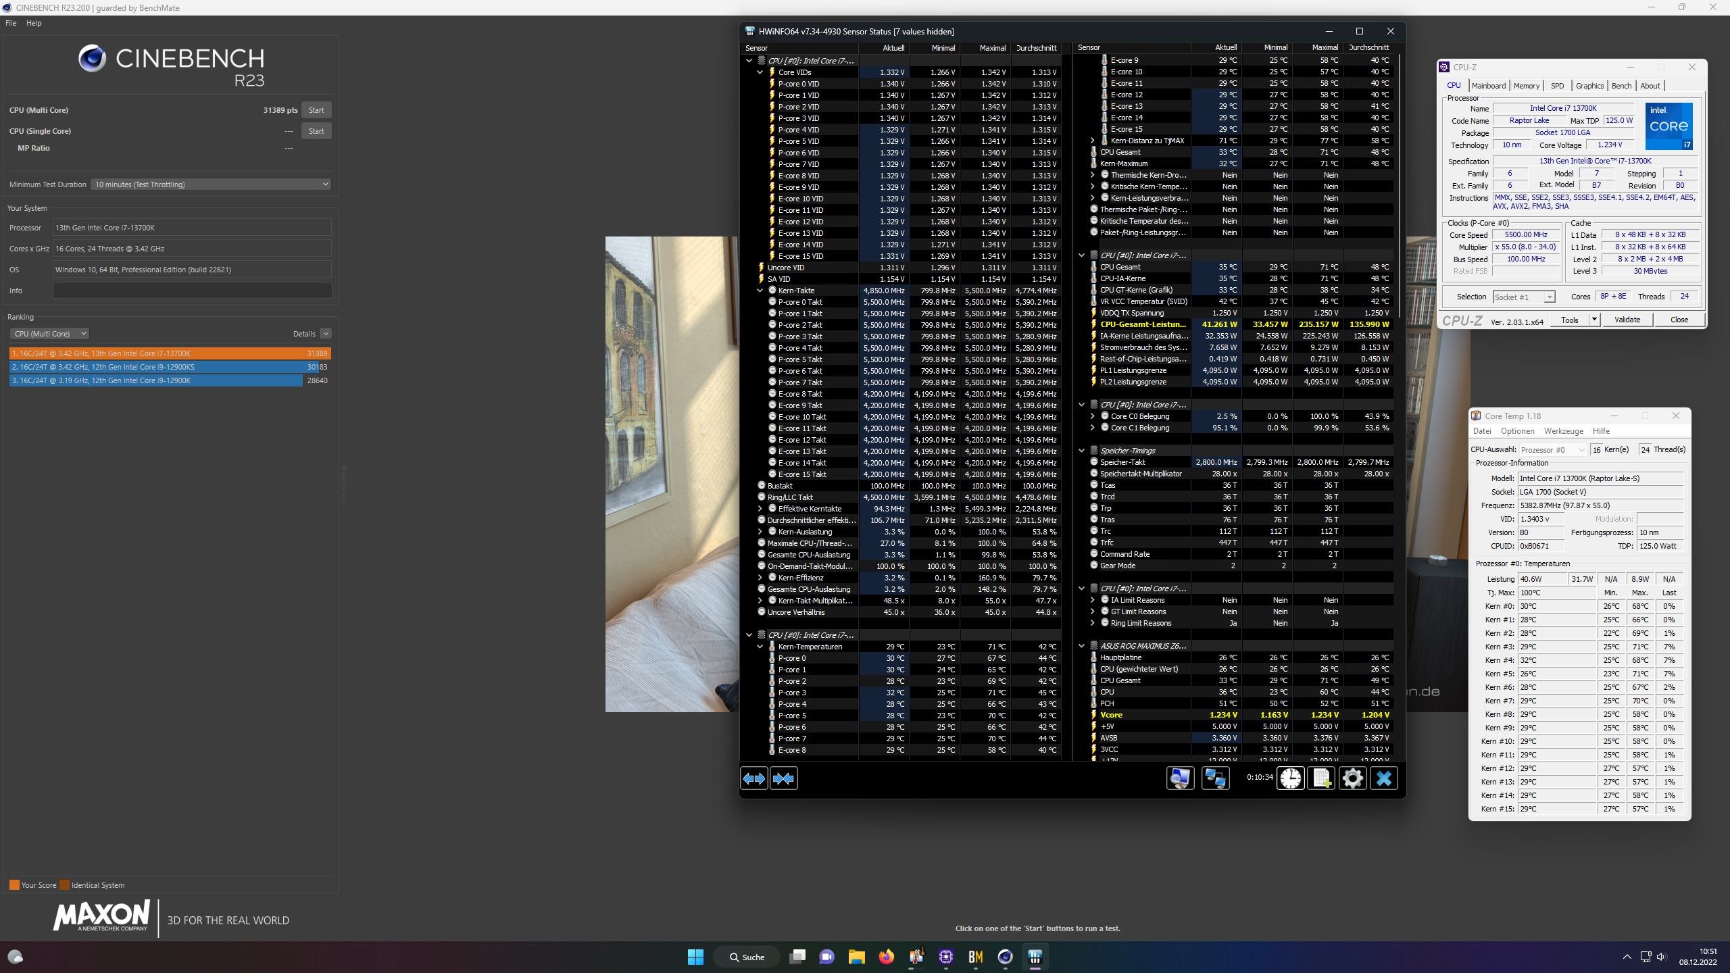Collapse Kern-Temperaturen group

(760, 647)
